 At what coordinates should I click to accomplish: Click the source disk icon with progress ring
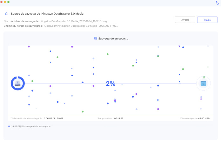[x=18, y=83]
